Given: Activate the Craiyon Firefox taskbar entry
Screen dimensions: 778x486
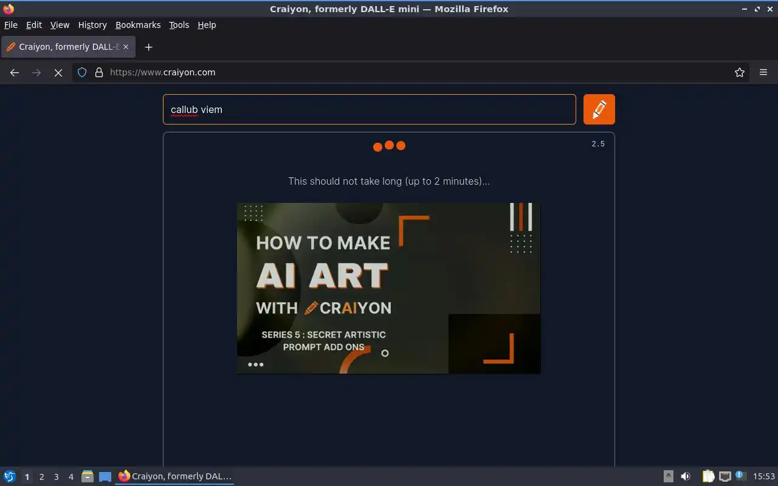Looking at the screenshot, I should tap(174, 476).
